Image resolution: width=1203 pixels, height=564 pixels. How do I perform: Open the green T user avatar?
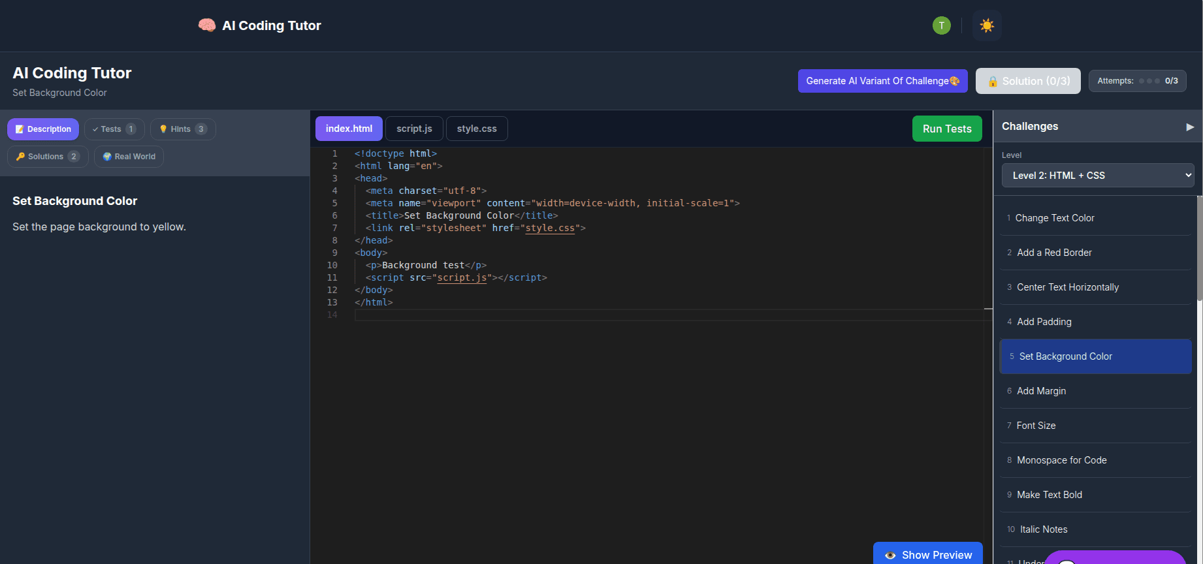(941, 25)
